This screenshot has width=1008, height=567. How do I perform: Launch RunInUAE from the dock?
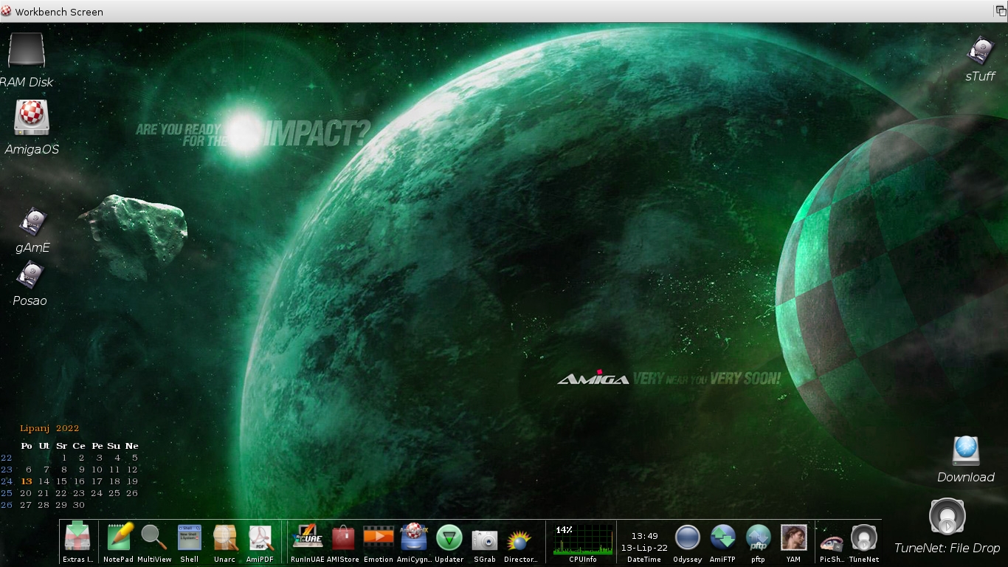pyautogui.click(x=308, y=537)
